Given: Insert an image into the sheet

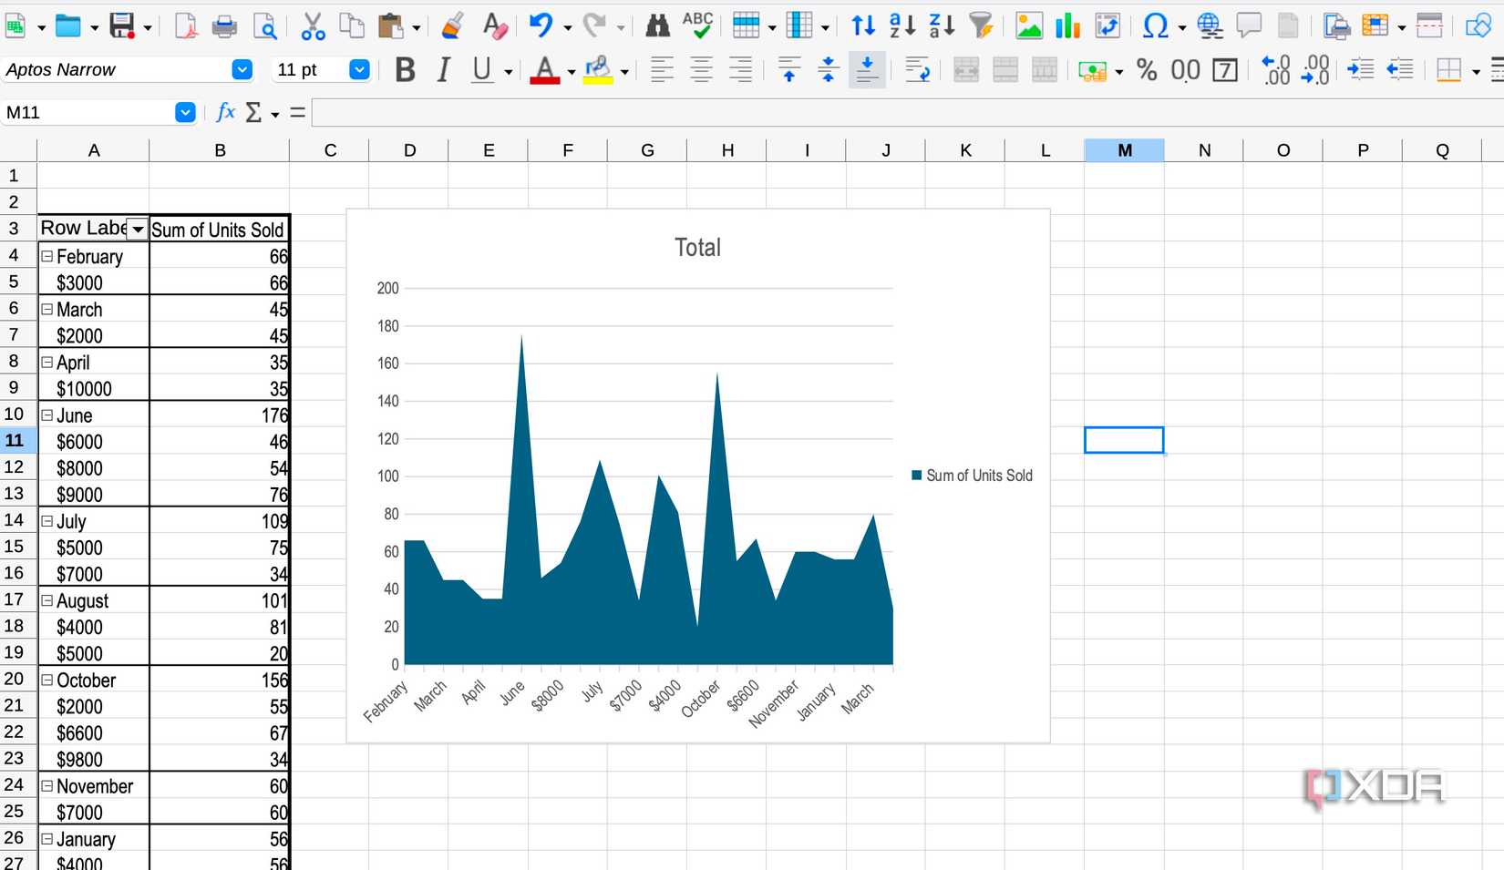Looking at the screenshot, I should [1029, 26].
